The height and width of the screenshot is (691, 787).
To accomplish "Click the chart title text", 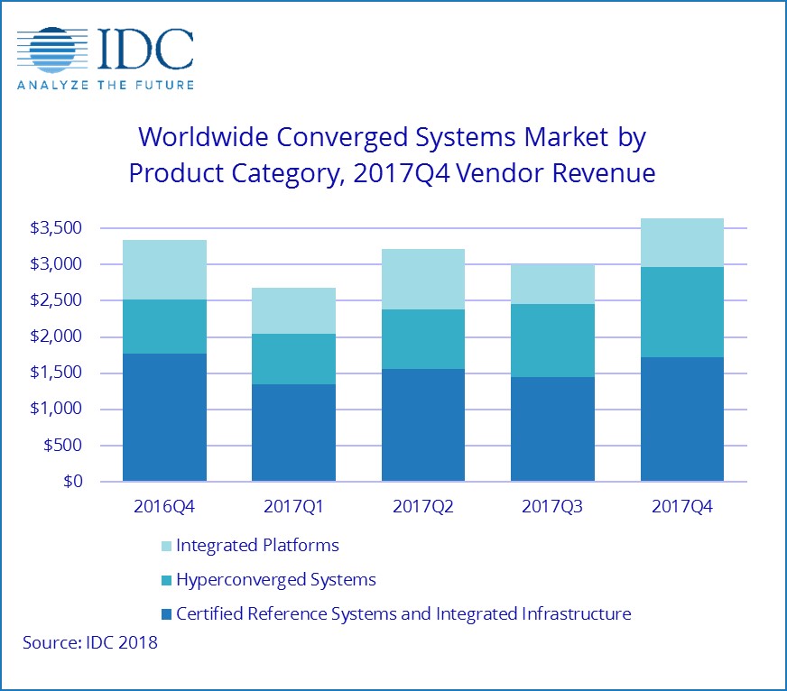I will click(x=392, y=154).
